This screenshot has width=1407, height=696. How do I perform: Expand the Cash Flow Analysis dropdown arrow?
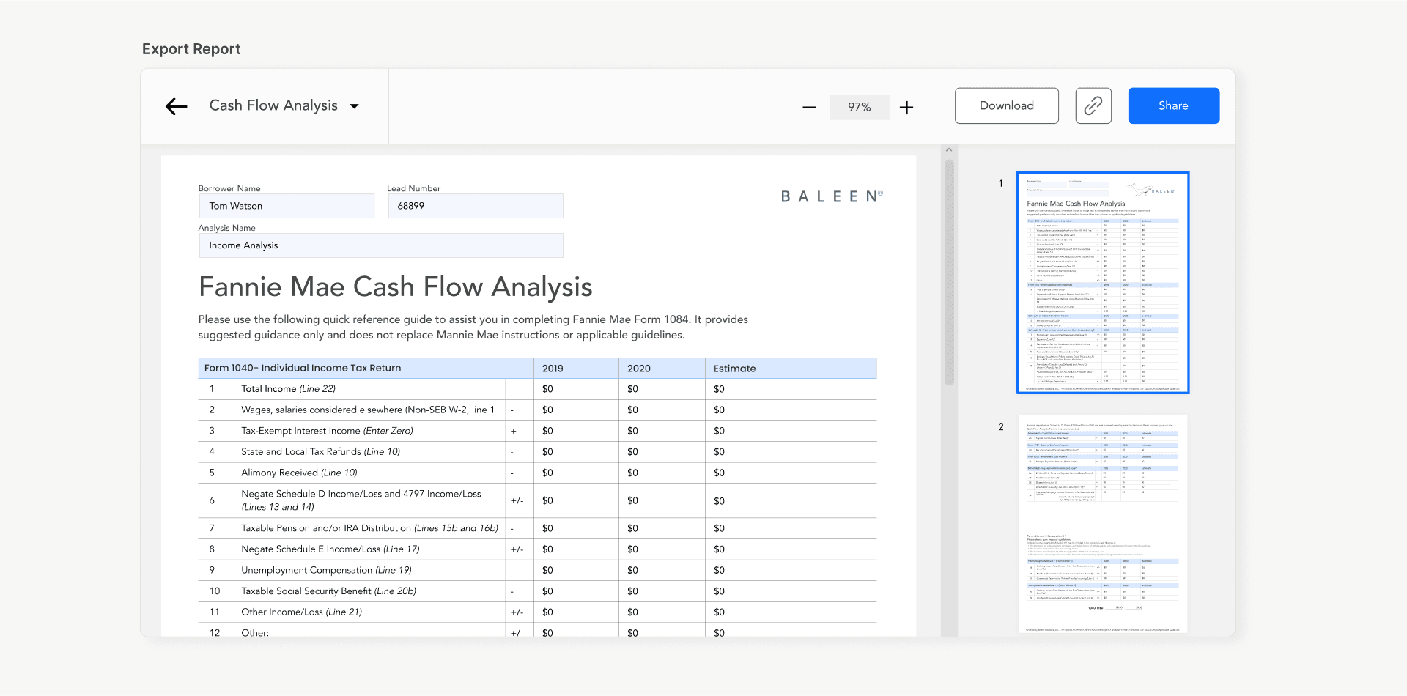pos(355,106)
